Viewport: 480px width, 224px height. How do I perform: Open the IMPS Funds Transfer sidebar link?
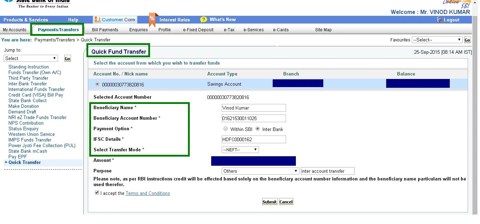30,140
